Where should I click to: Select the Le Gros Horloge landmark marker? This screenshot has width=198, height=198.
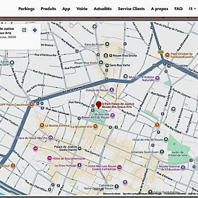[x=79, y=165]
